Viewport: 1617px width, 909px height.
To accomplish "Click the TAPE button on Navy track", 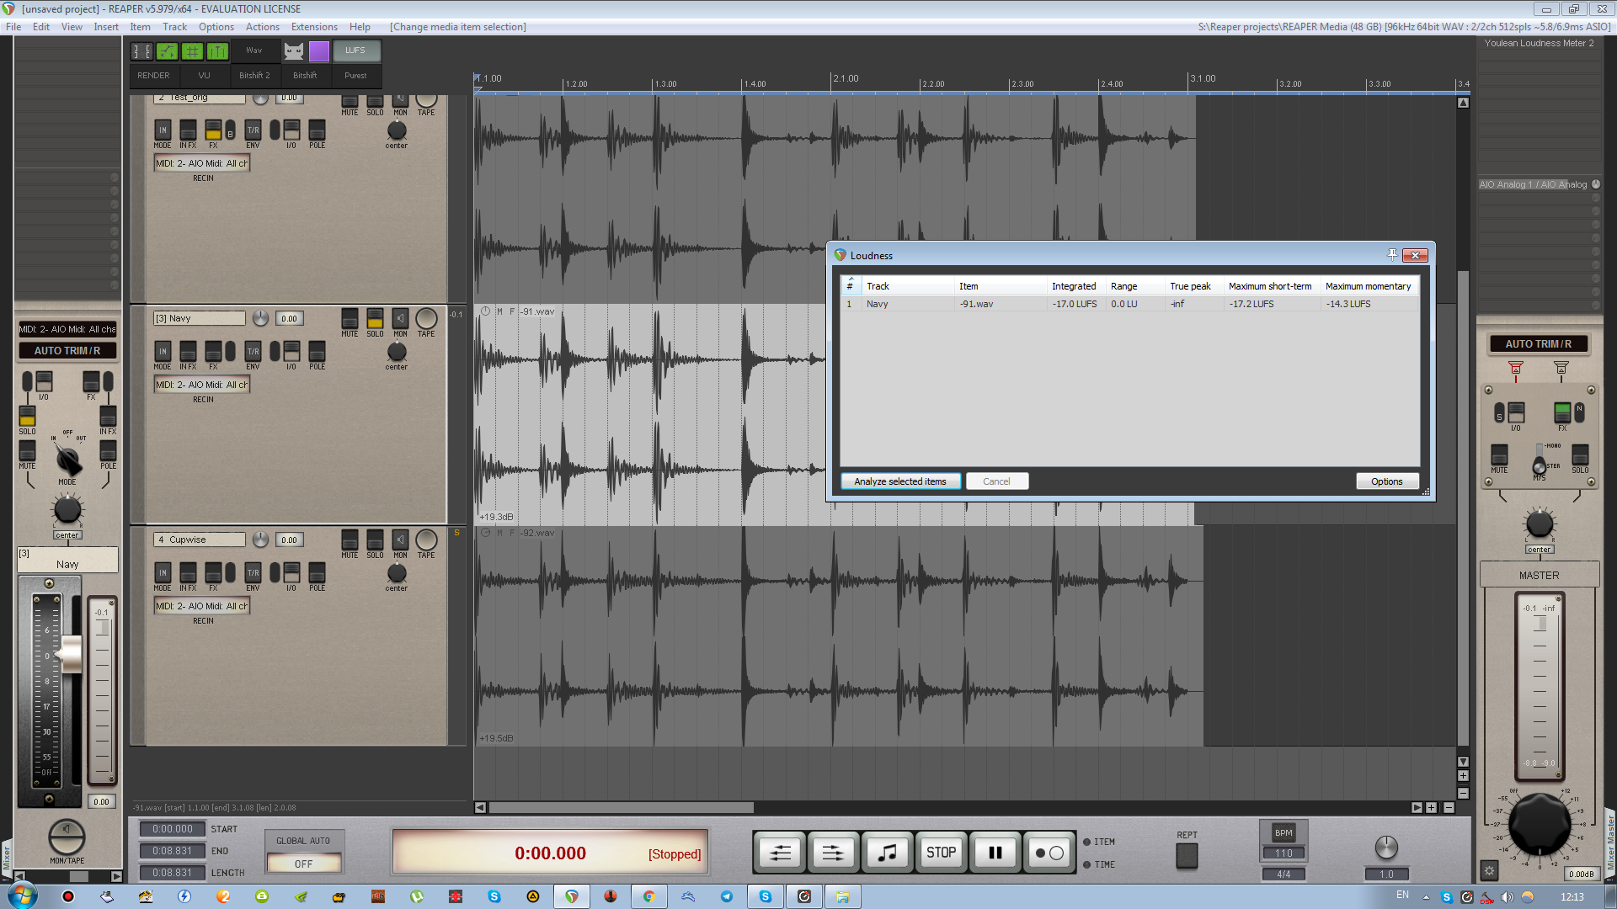I will coord(426,321).
